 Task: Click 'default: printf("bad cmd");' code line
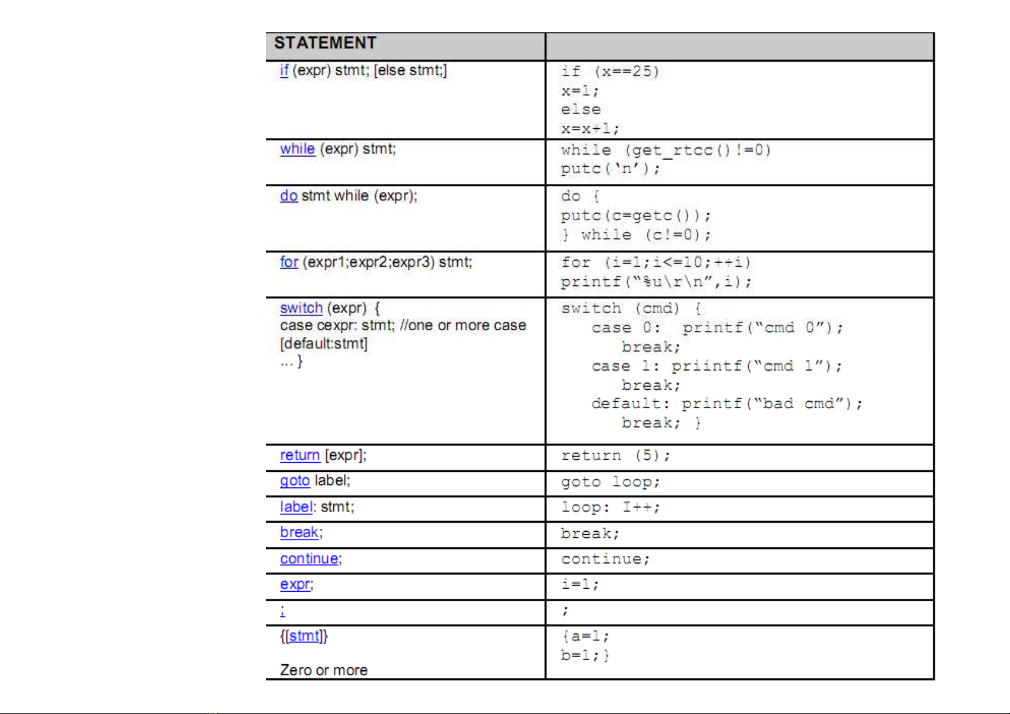[x=726, y=404]
